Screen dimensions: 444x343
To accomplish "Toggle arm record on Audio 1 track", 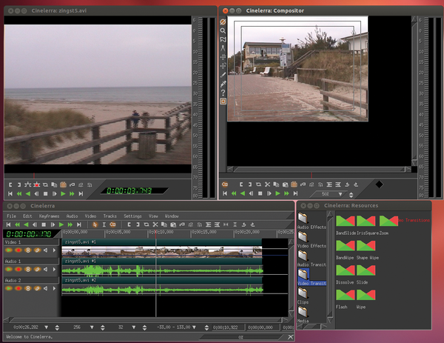I will (18, 270).
